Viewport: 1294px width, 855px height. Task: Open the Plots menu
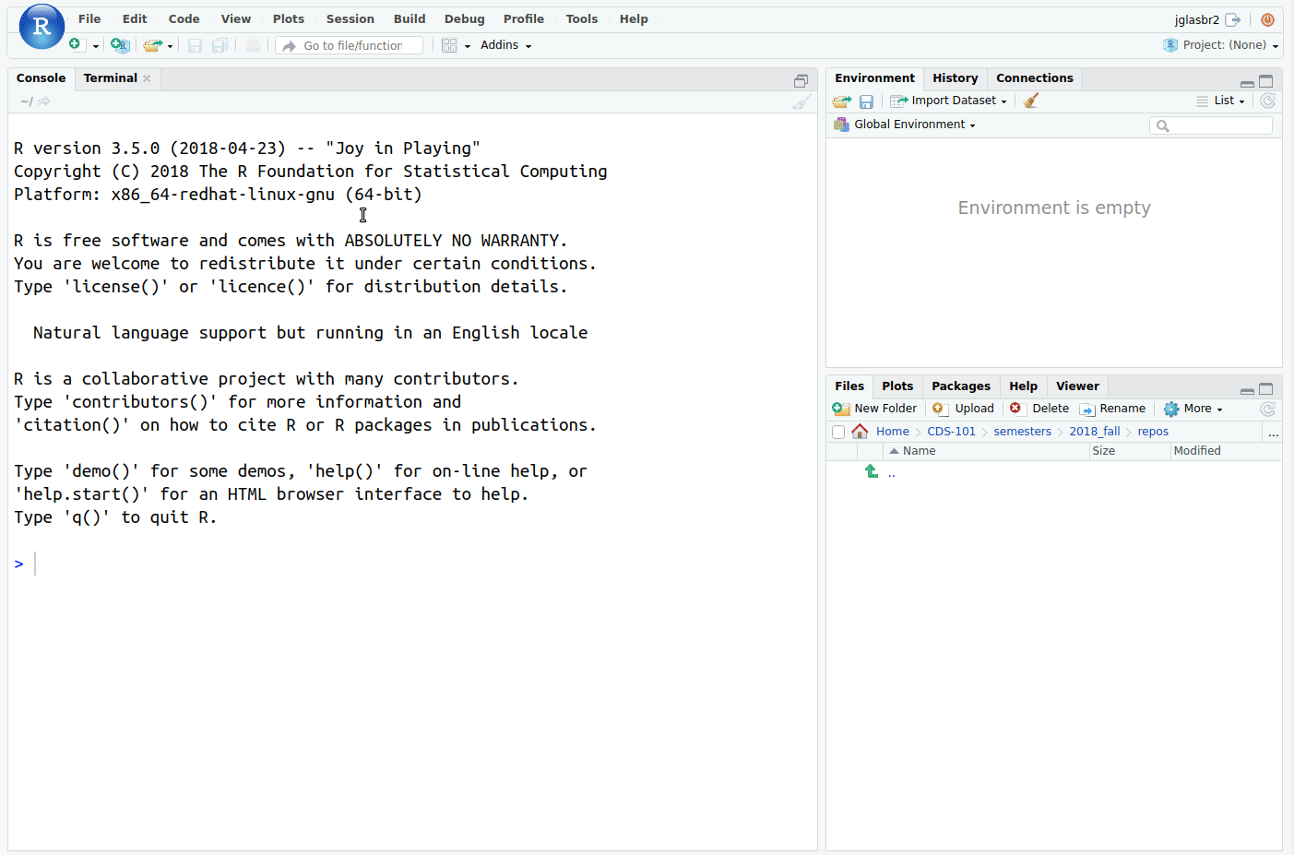pyautogui.click(x=288, y=18)
